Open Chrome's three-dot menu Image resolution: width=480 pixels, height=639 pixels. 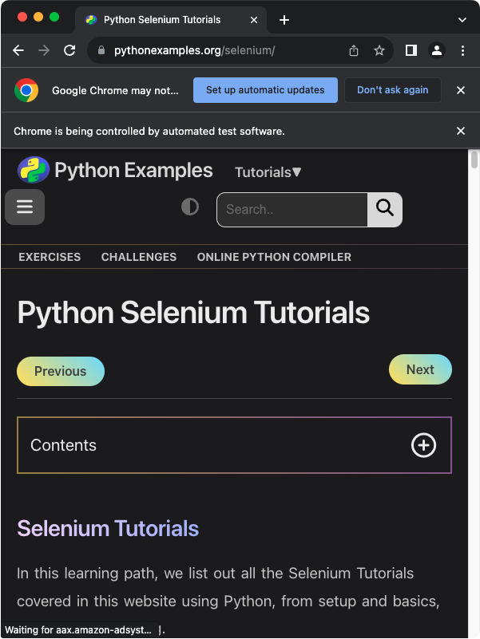pyautogui.click(x=462, y=50)
